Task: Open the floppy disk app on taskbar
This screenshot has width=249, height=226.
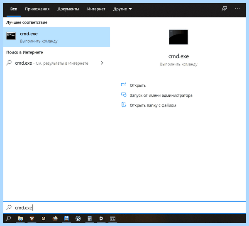Action: tap(66, 219)
